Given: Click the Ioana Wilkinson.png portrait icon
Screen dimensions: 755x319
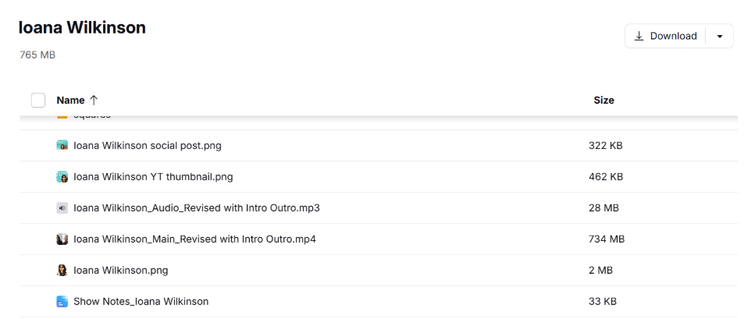Looking at the screenshot, I should point(62,271).
